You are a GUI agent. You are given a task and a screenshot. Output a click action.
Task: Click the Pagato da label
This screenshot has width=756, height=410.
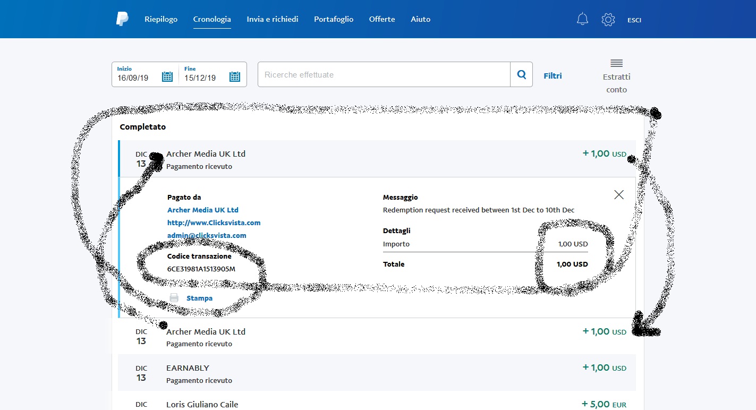point(184,197)
